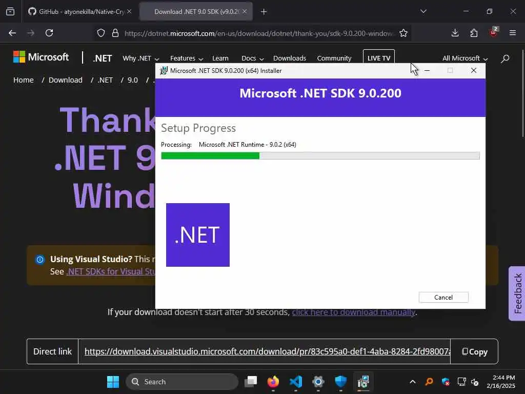Click the taskbar Search box
Viewport: 525px width, 394px height.
(182, 382)
